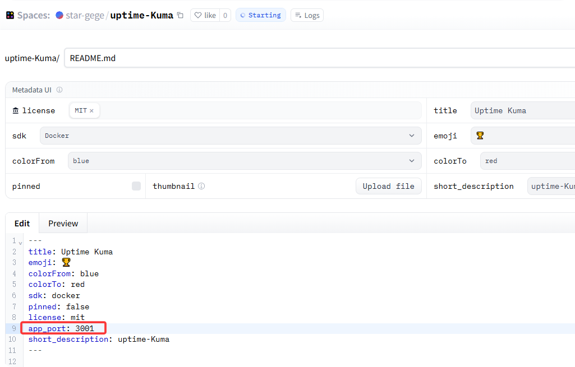
Task: Open the star-gege profile link
Action: pyautogui.click(x=85, y=15)
